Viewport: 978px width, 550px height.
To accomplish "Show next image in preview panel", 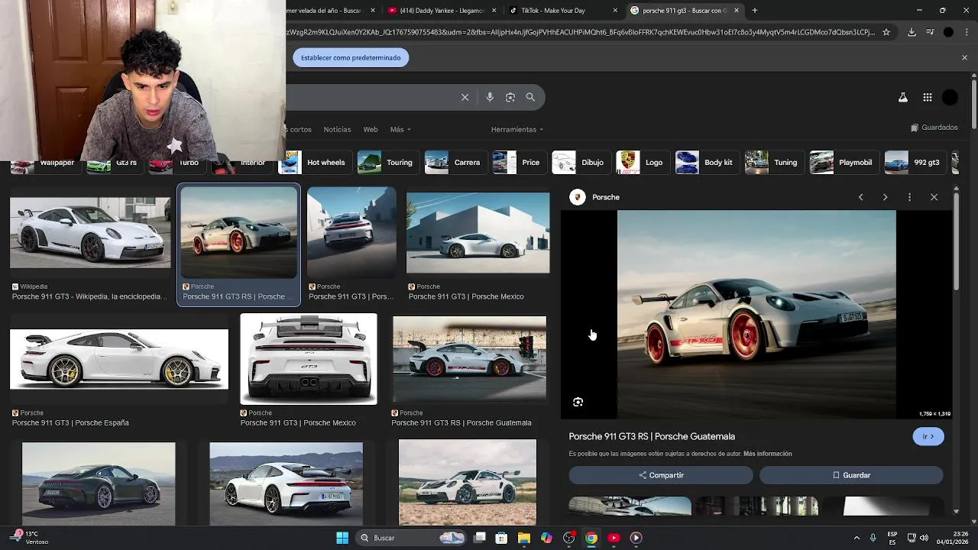I will pyautogui.click(x=885, y=197).
